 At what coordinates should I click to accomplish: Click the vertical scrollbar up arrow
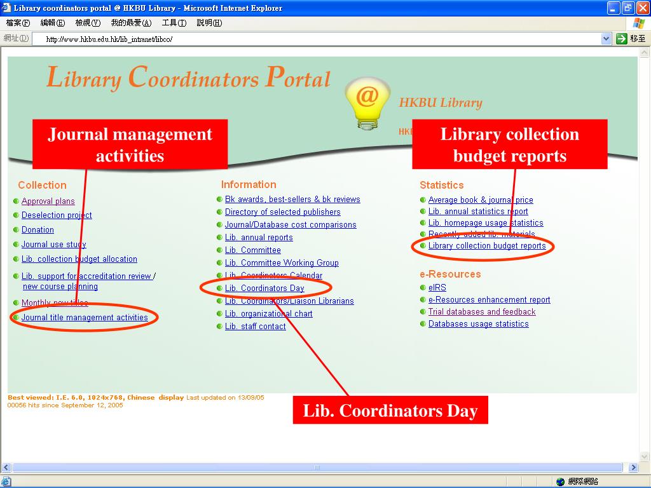pos(645,52)
